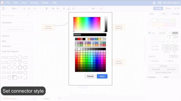Click the undo arrow icon
This screenshot has height=101, width=181.
(x=35, y=8)
